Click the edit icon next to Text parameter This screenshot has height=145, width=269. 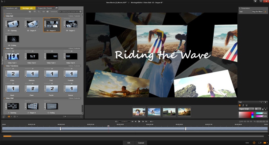[x=265, y=12]
